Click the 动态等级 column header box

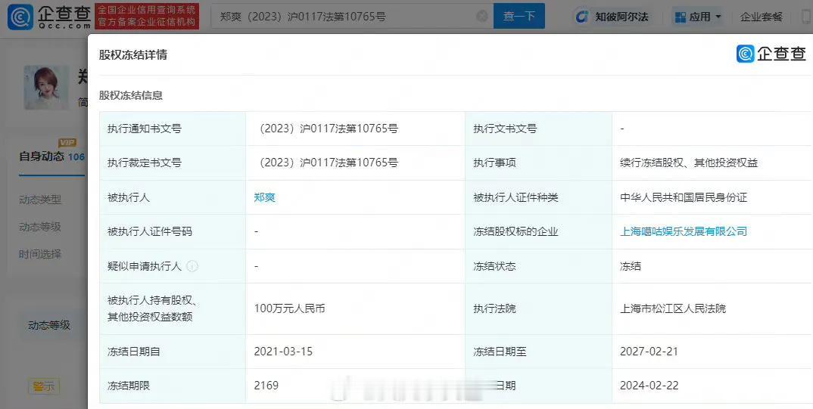[49, 325]
